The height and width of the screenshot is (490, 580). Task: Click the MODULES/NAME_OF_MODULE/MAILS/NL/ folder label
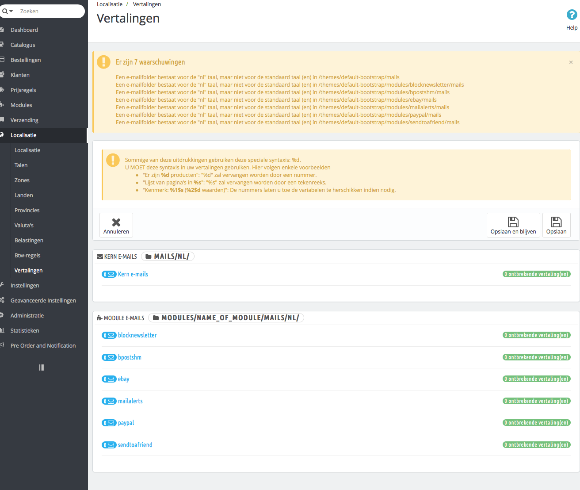[x=226, y=318]
